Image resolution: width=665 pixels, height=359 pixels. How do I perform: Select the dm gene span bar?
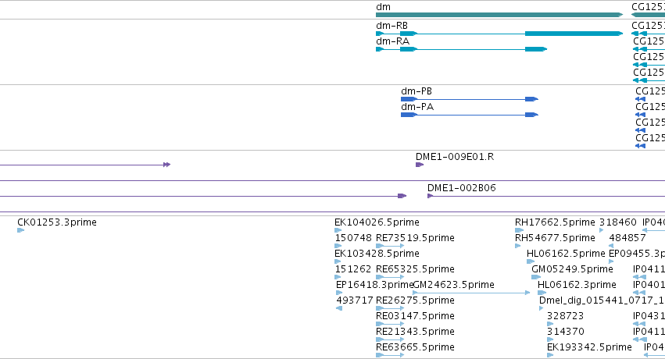pyautogui.click(x=499, y=15)
